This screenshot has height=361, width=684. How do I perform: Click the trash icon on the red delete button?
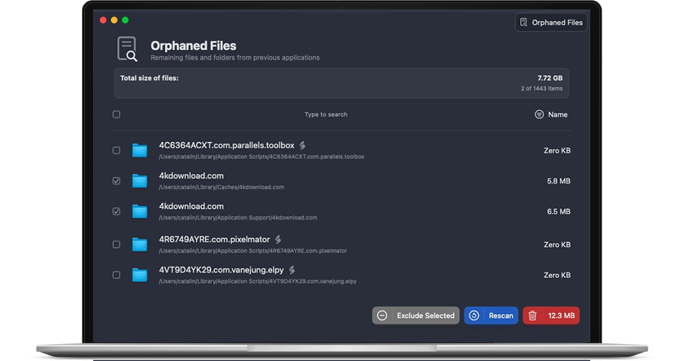(534, 315)
